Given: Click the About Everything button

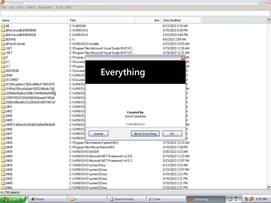Looking at the screenshot, I should click(x=145, y=133).
